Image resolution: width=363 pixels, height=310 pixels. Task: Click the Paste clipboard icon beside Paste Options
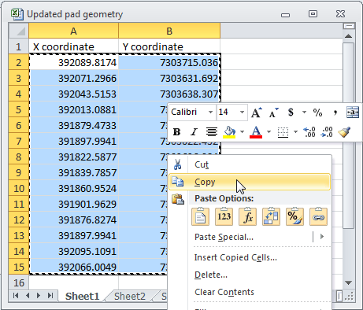click(x=178, y=199)
